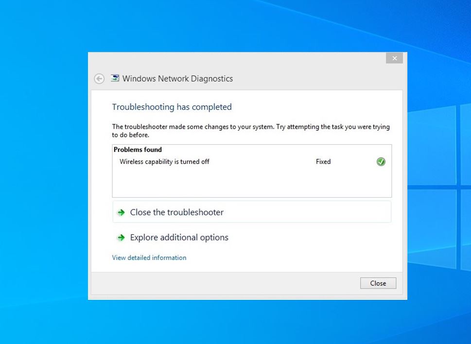Choose Explore additional options
Screen dimensions: 471x344
(179, 238)
